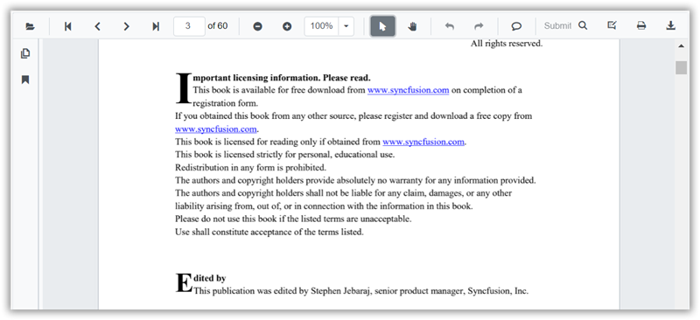Open www.syncfusion.com link after 'free download from'
The width and height of the screenshot is (700, 320).
(408, 90)
